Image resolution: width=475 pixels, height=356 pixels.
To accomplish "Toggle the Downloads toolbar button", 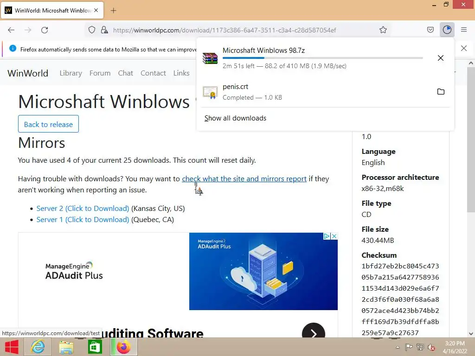I will (447, 30).
